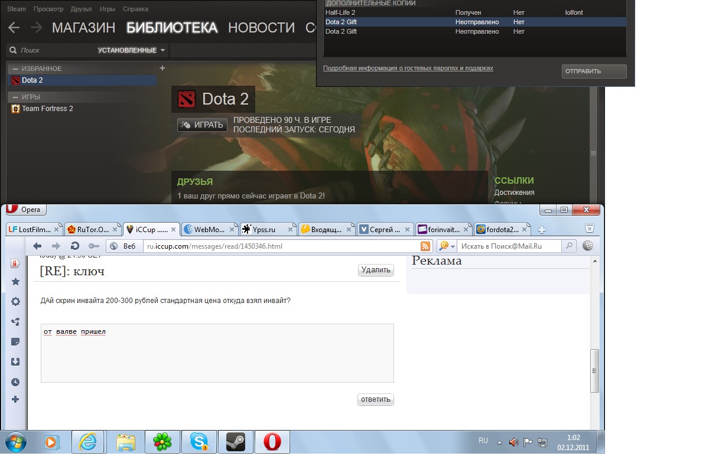Open the Opera main menu button

coord(25,210)
